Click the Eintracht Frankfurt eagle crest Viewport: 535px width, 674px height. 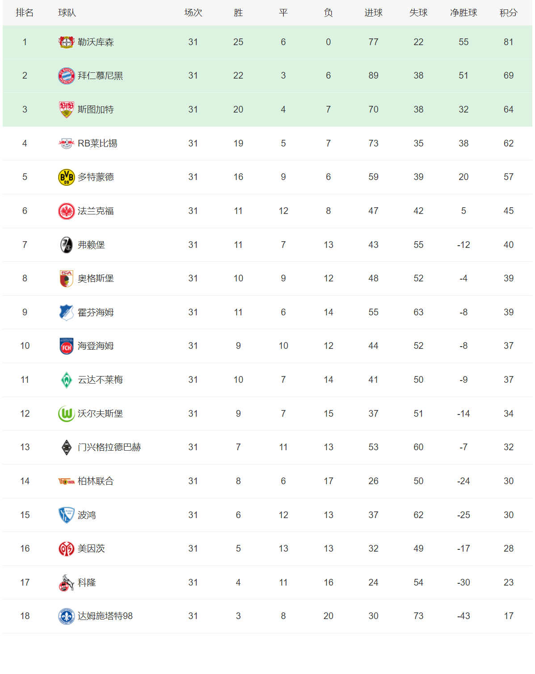click(66, 211)
